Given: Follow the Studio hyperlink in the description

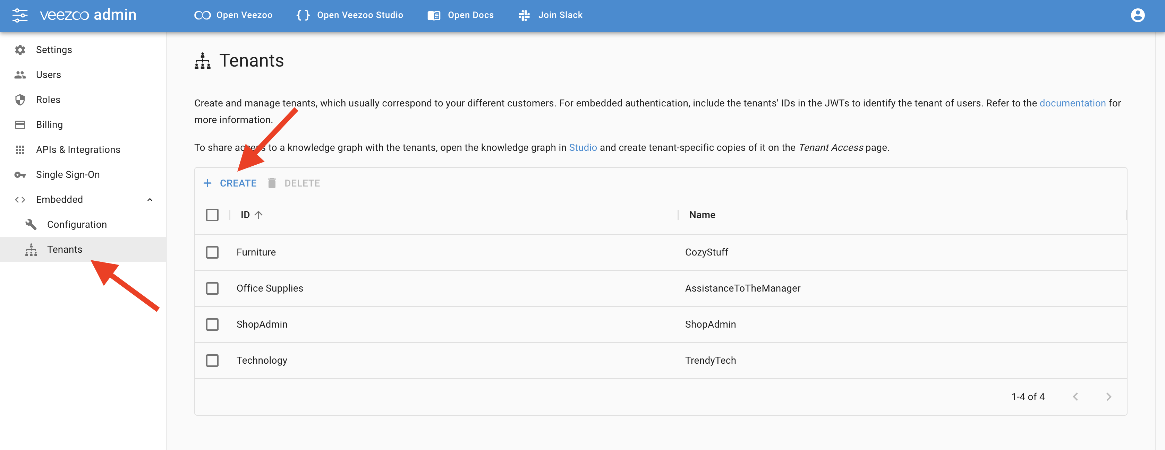Looking at the screenshot, I should pyautogui.click(x=582, y=148).
